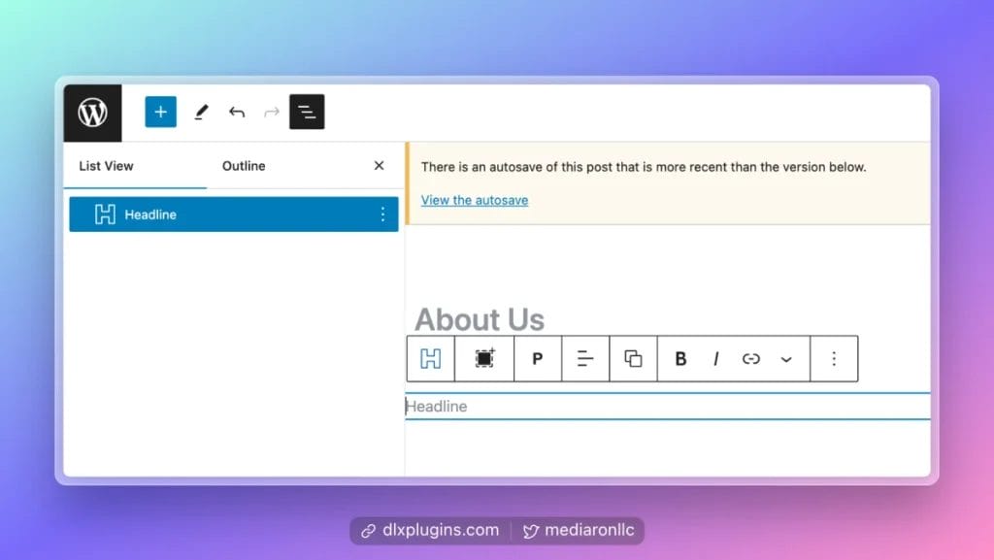Expand the More formatting chevron
Image resolution: width=994 pixels, height=560 pixels.
click(x=786, y=359)
